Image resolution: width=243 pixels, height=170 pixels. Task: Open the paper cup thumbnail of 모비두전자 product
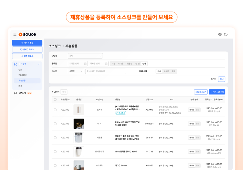[x=79, y=151]
